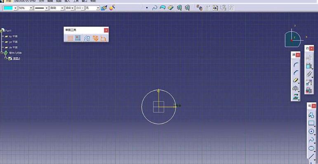Toggle Construction/Standard Element mode icon
The height and width of the screenshot is (164, 318).
[x=87, y=38]
